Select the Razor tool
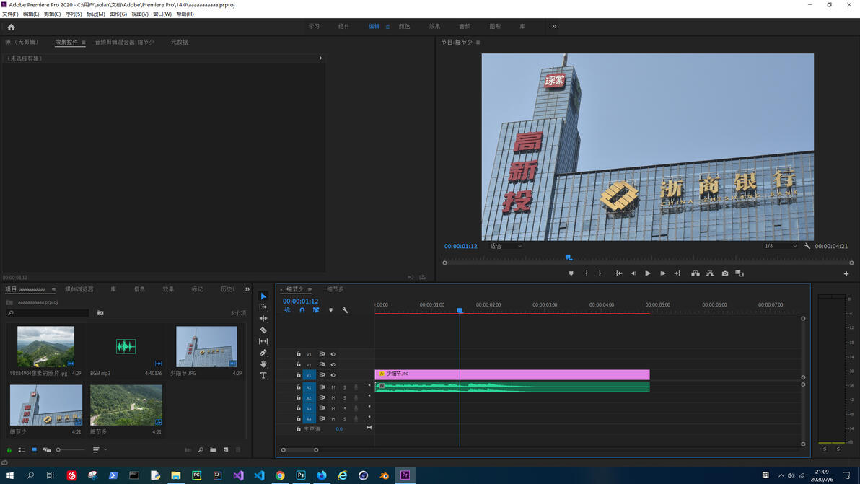The image size is (860, 484). 263,330
